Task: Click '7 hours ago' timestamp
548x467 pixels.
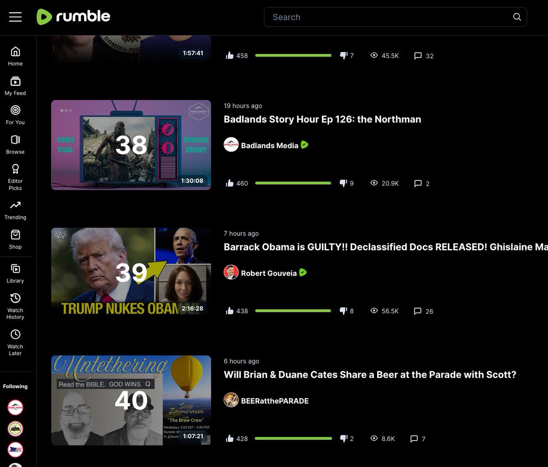Action: (x=241, y=233)
